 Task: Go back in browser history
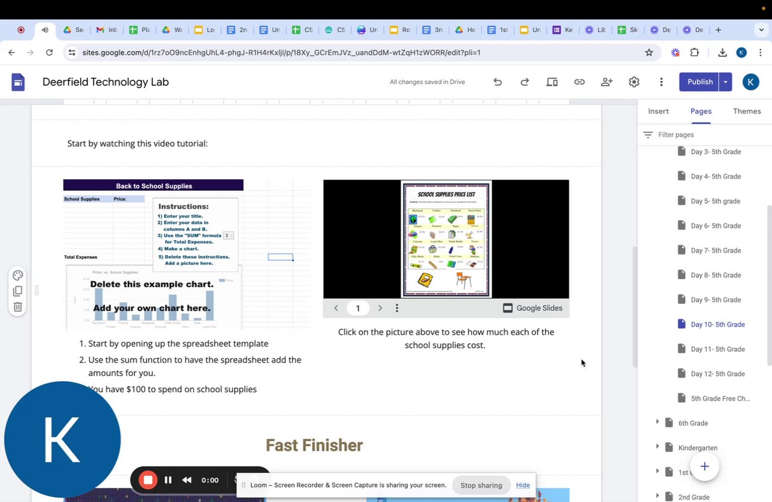coord(11,52)
